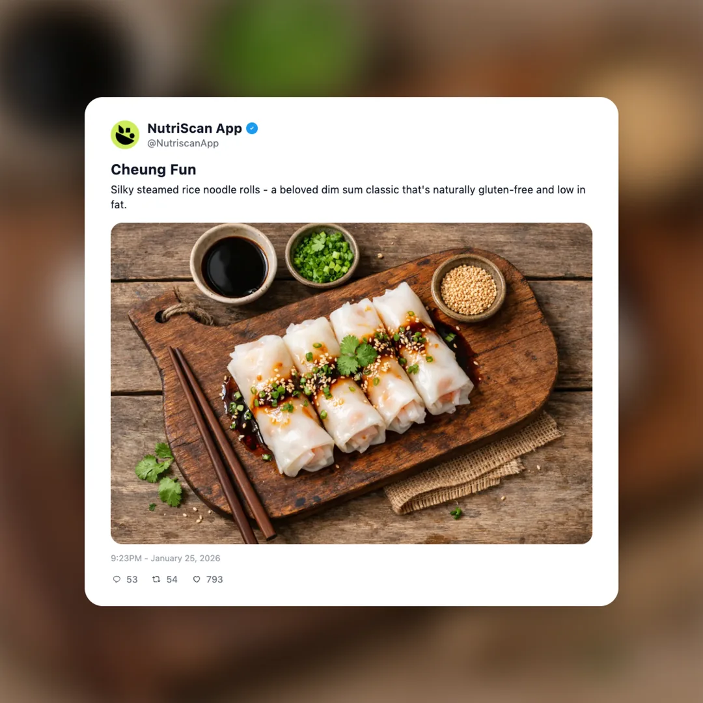The image size is (703, 703).
Task: Click the post description text
Action: click(348, 197)
